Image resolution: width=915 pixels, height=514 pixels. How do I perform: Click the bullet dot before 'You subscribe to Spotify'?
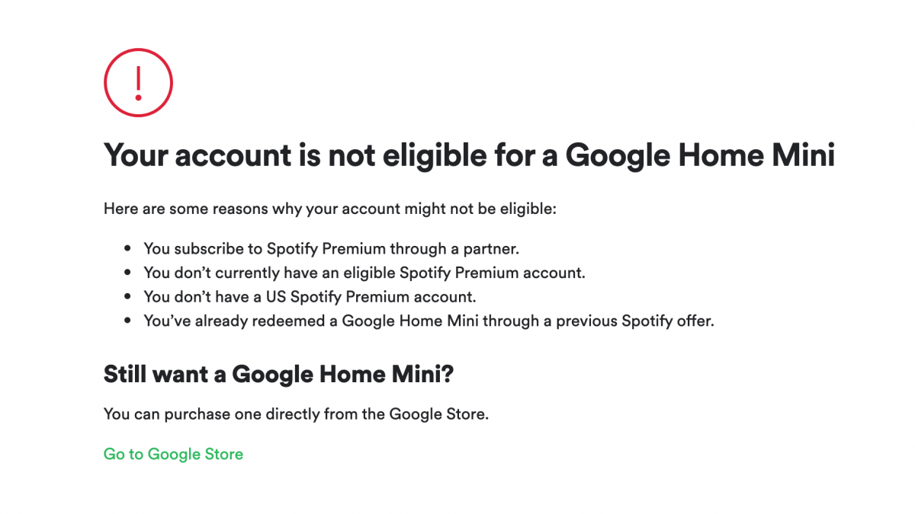click(127, 249)
